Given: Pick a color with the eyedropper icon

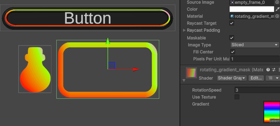Looking at the screenshot, I should (x=277, y=9).
